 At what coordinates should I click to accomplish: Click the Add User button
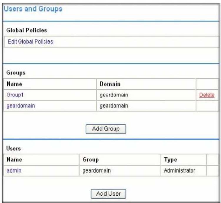[108, 194]
